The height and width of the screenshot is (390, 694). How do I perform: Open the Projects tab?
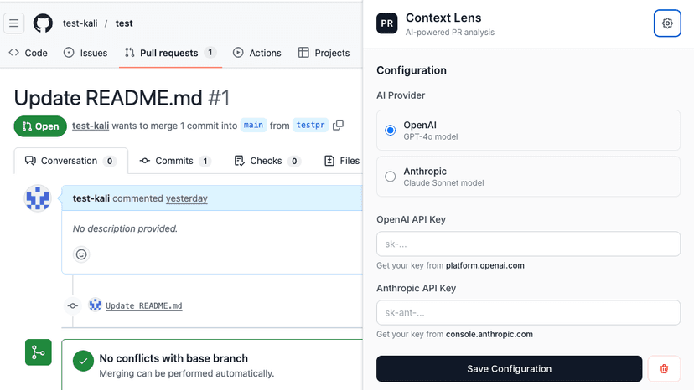click(x=324, y=53)
